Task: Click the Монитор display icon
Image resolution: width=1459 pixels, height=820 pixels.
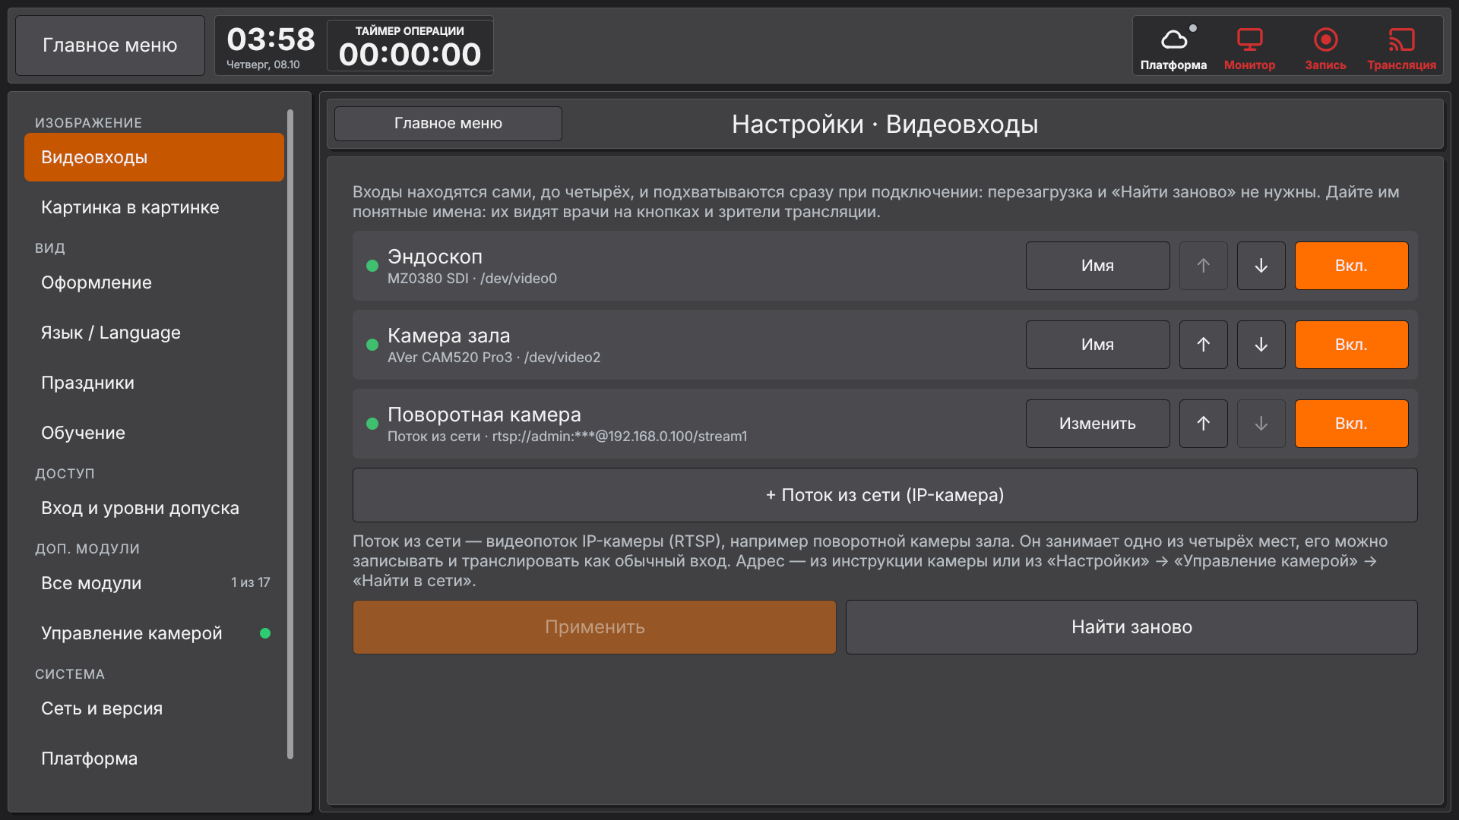Action: click(x=1249, y=47)
